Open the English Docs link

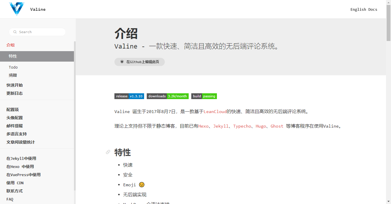pyautogui.click(x=364, y=9)
